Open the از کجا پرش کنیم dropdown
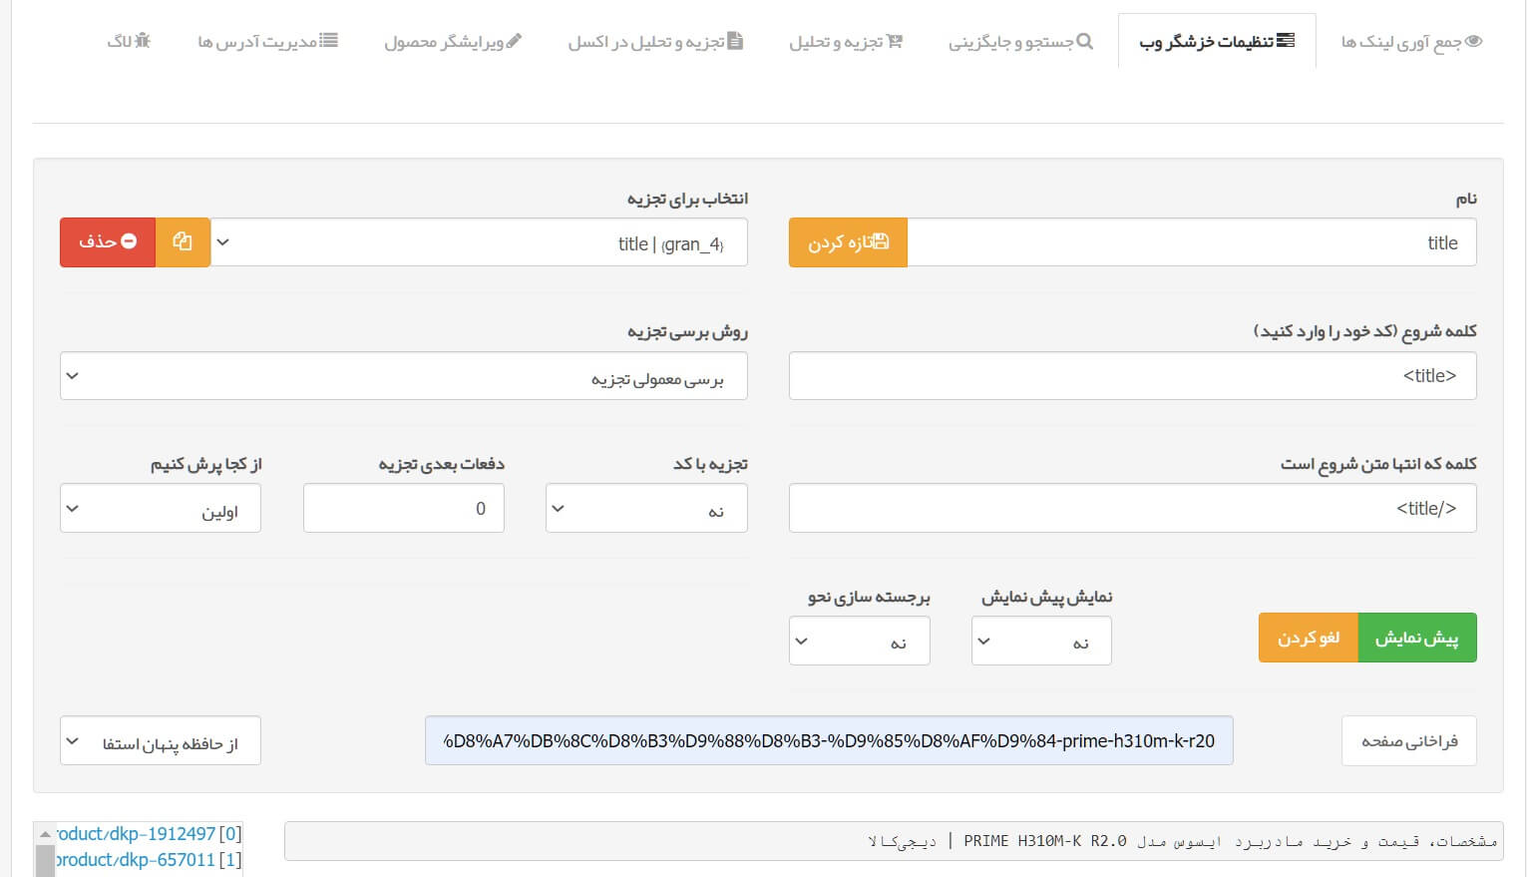The width and height of the screenshot is (1527, 877). tap(161, 508)
